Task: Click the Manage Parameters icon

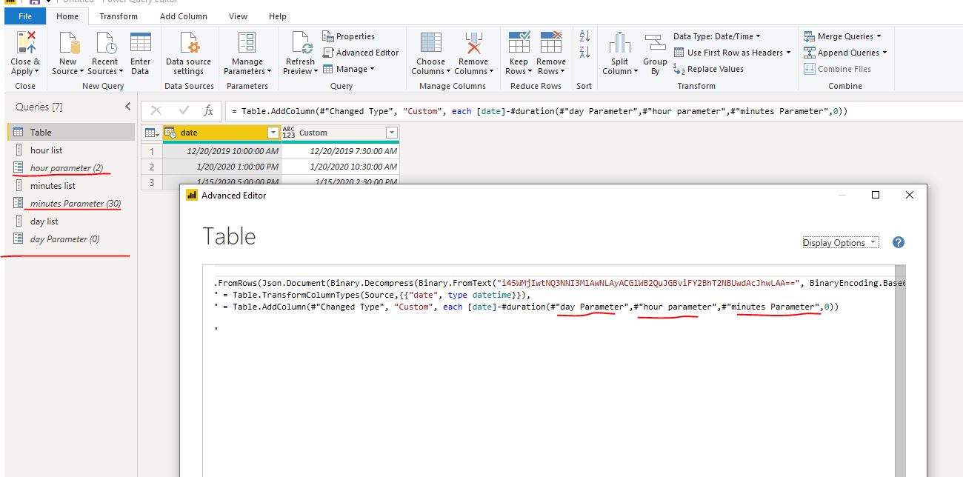Action: (x=247, y=43)
